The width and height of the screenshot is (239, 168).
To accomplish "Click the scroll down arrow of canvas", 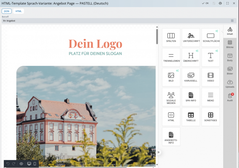I will pos(157,165).
